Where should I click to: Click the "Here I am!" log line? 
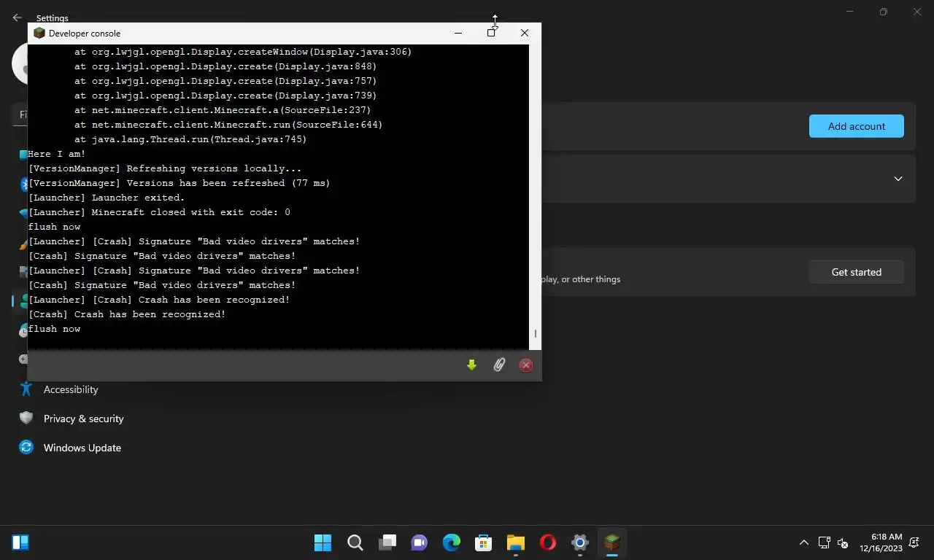[57, 154]
